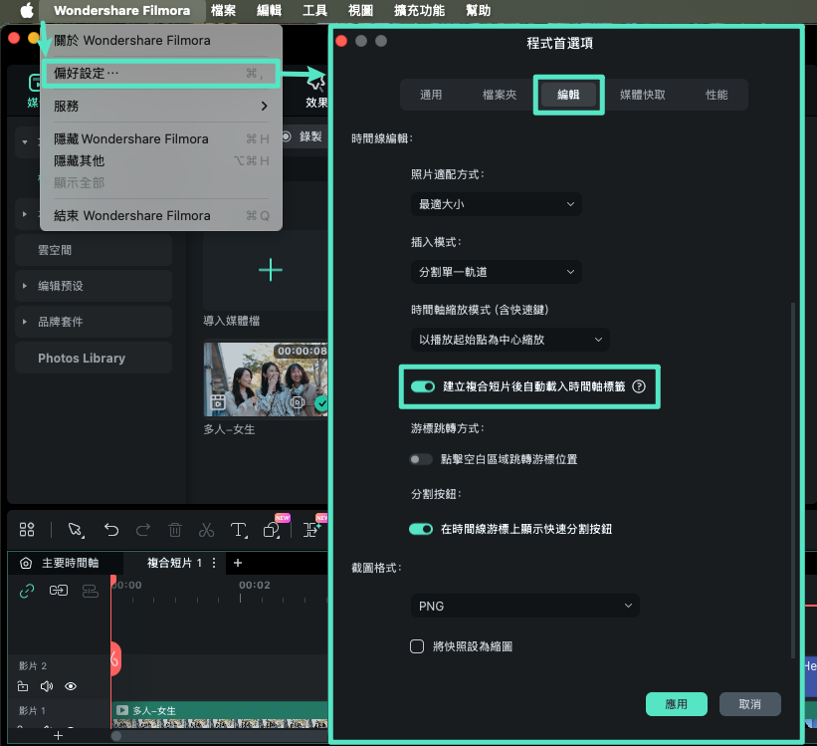
Task: Click the Redo icon in the toolbar
Action: click(x=143, y=529)
